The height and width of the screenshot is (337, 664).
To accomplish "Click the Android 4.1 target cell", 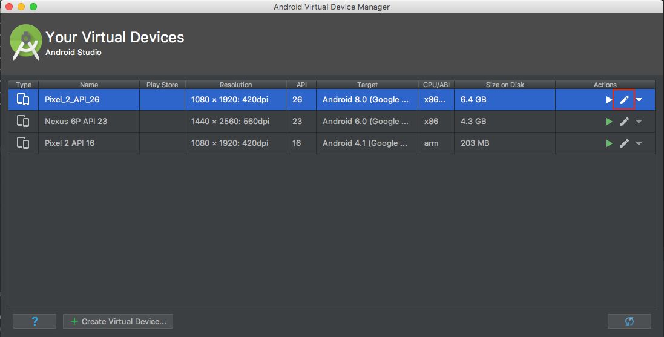I will coord(367,143).
